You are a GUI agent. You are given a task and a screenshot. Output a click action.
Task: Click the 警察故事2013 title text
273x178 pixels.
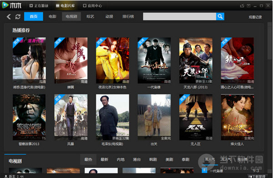tap(29, 144)
